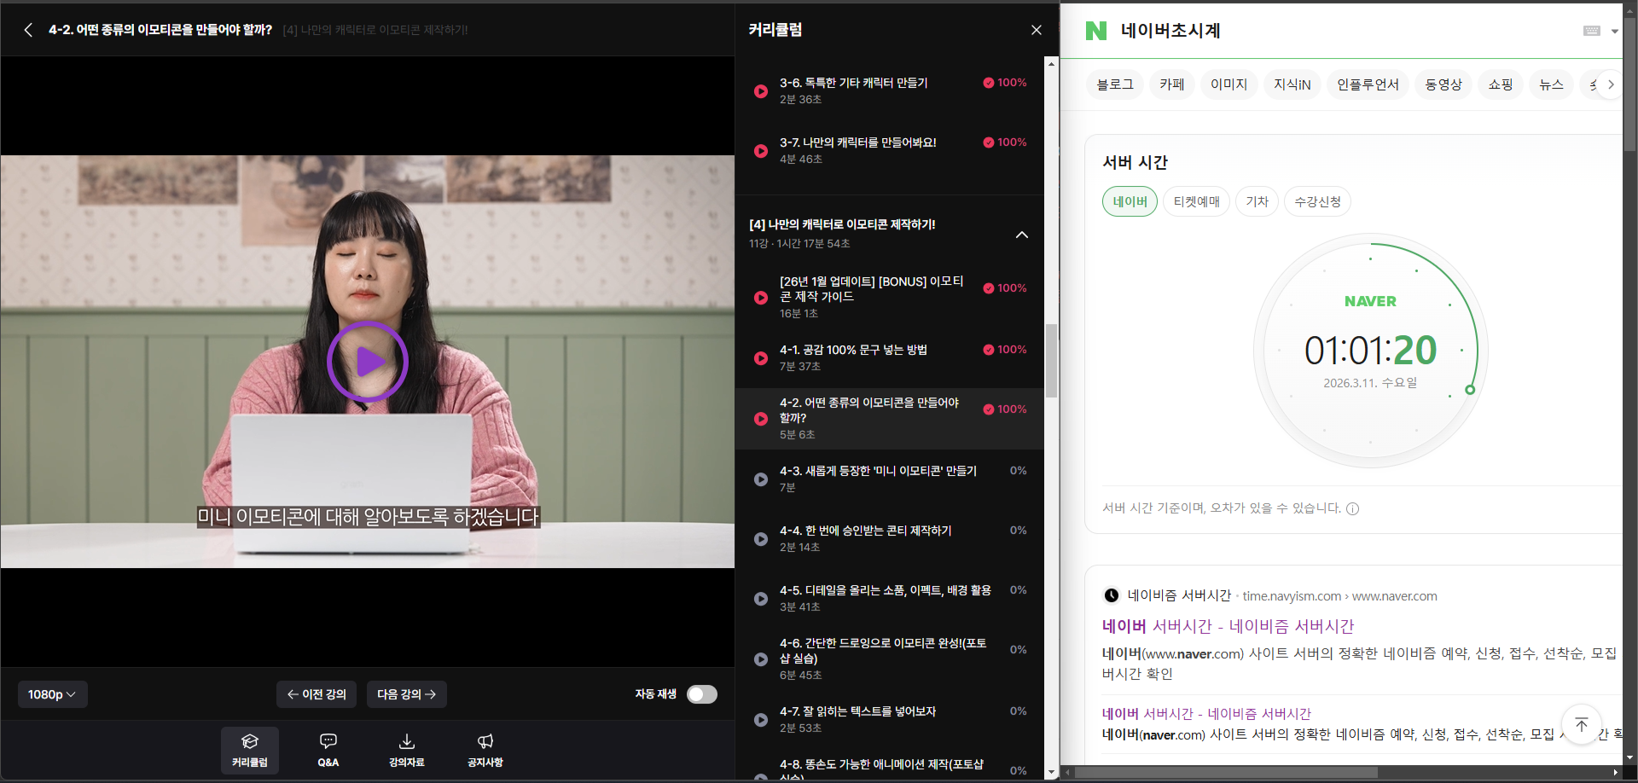Open the 공지사항 announcements tab
1638x783 pixels.
[485, 751]
